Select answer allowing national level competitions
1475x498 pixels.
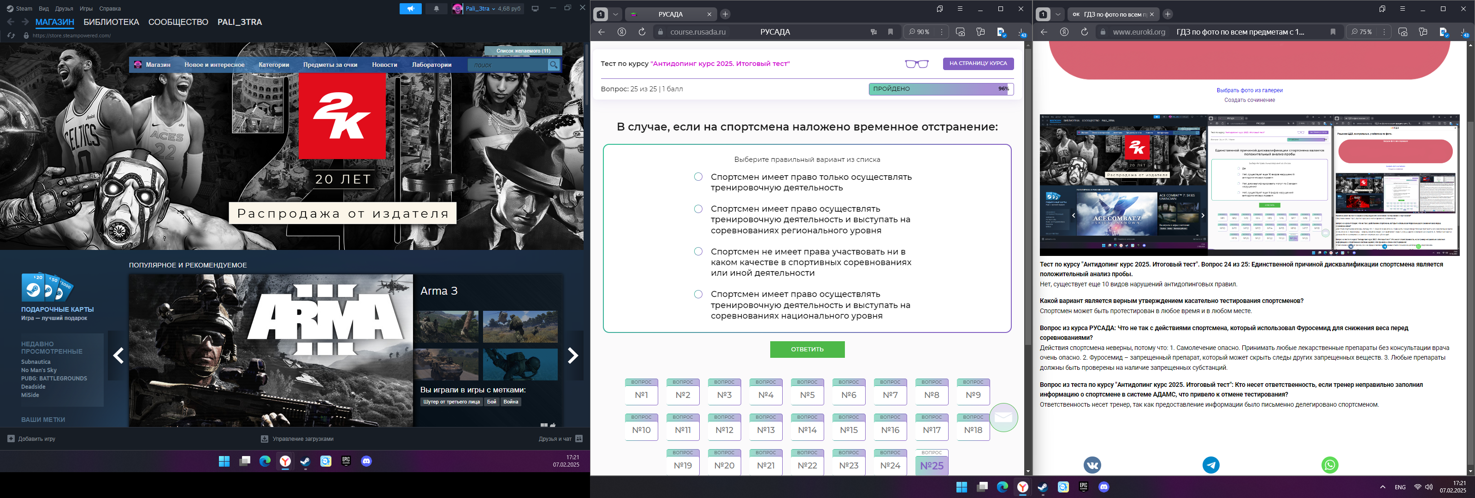pos(698,295)
